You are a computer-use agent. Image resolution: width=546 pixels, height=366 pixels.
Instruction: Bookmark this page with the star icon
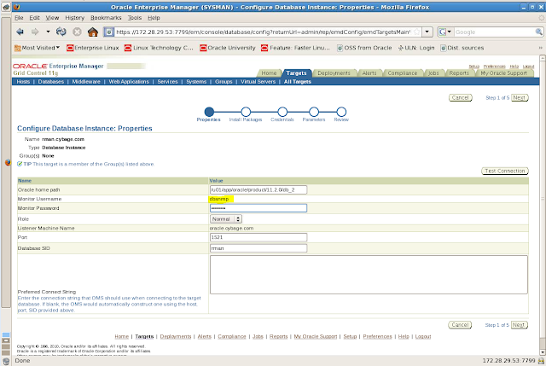click(417, 32)
